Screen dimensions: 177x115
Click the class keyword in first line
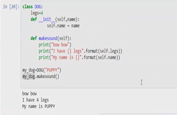[28, 7]
